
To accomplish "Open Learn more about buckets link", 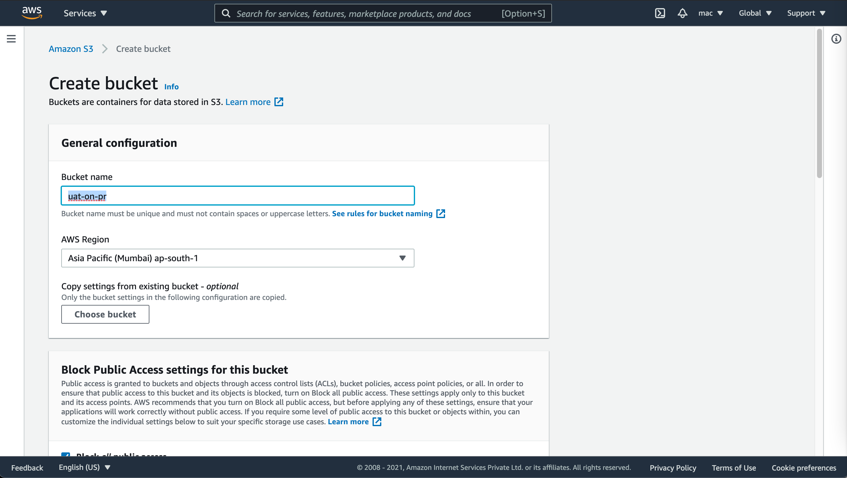I will pyautogui.click(x=248, y=102).
